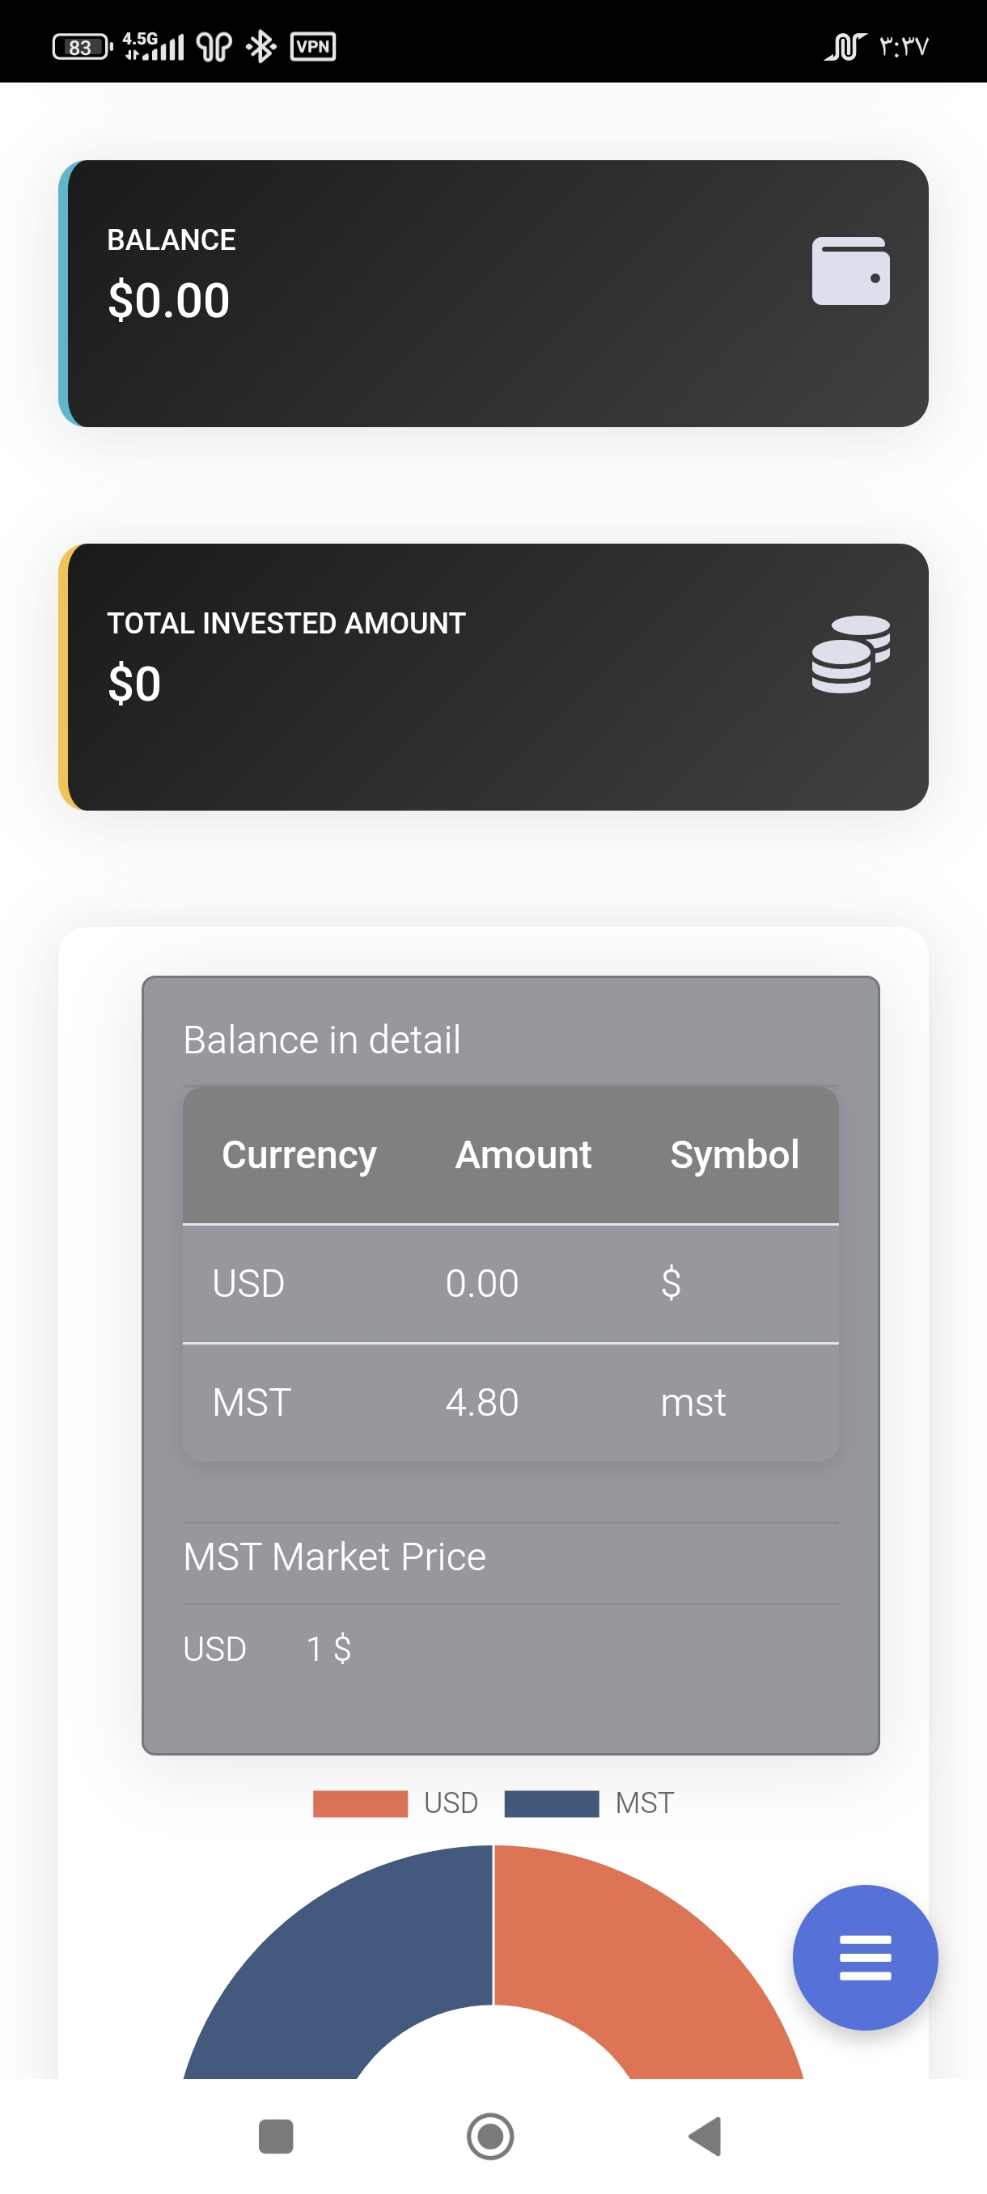Select the Symbol column header
This screenshot has height=2194, width=987.
[734, 1155]
